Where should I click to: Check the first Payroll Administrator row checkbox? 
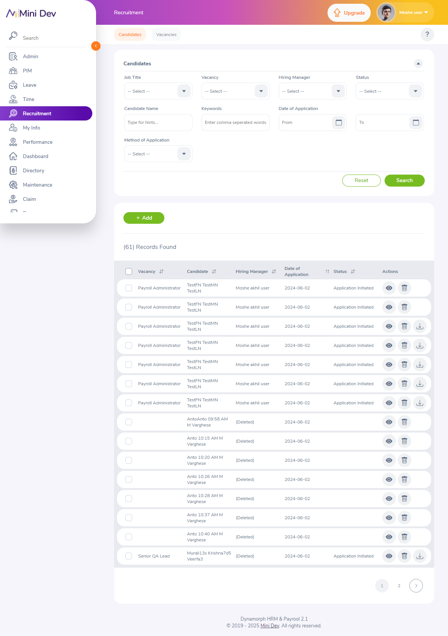click(129, 288)
